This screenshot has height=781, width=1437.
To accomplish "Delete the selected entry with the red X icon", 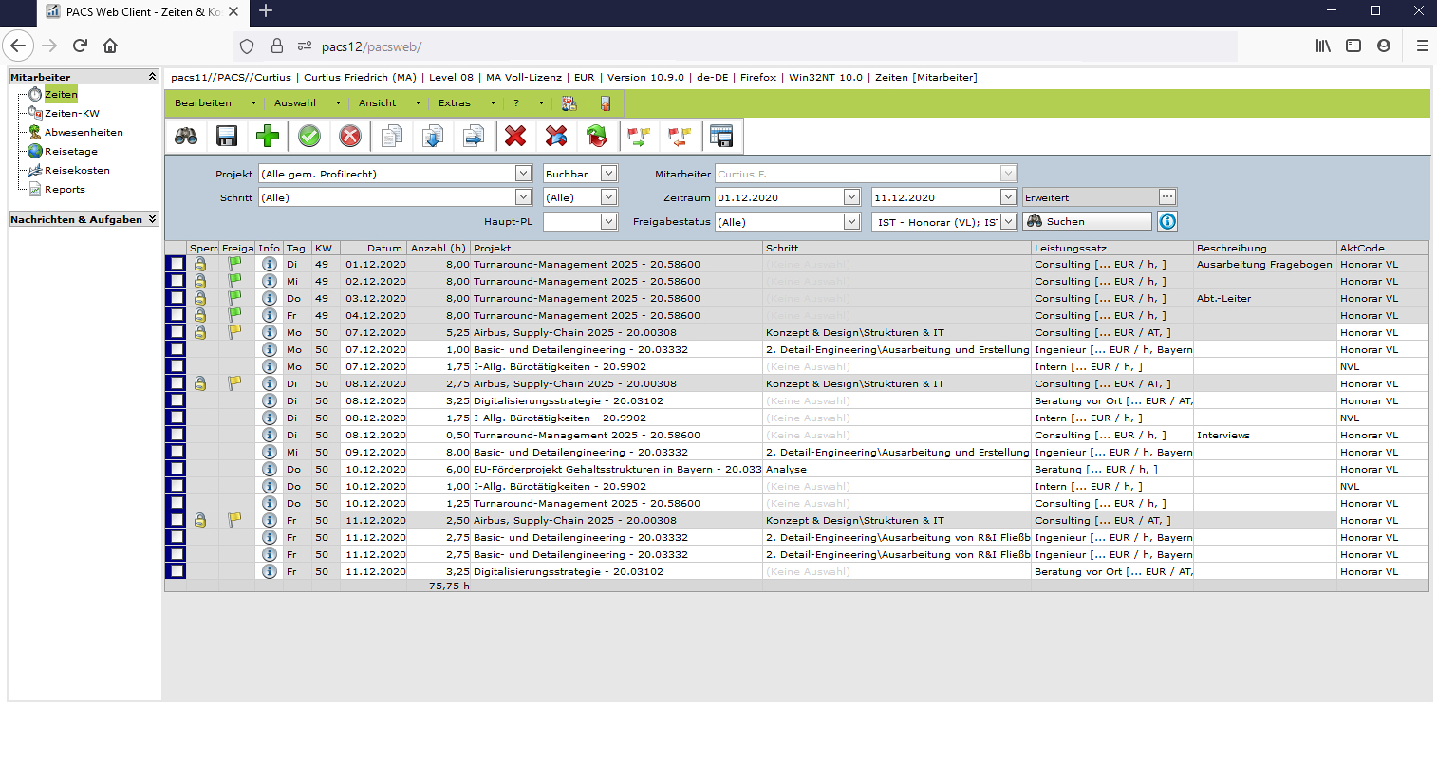I will point(515,136).
